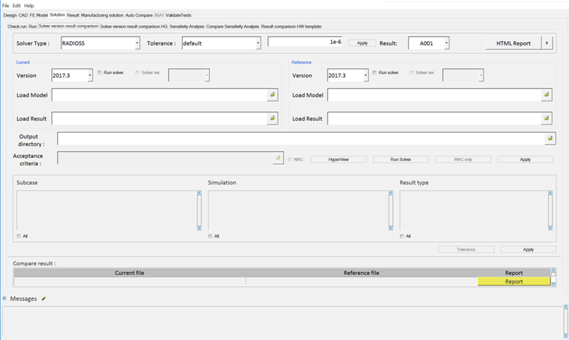Open the Result A001 dropdown

click(x=446, y=43)
